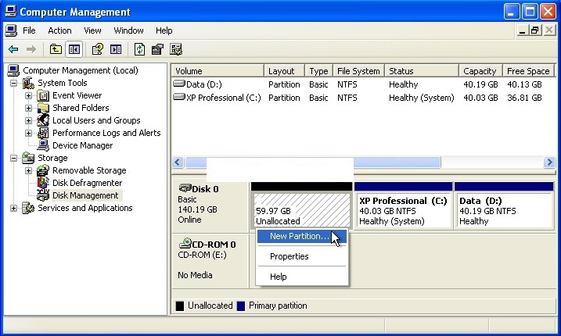Click the Refresh toolbar icon

click(139, 49)
